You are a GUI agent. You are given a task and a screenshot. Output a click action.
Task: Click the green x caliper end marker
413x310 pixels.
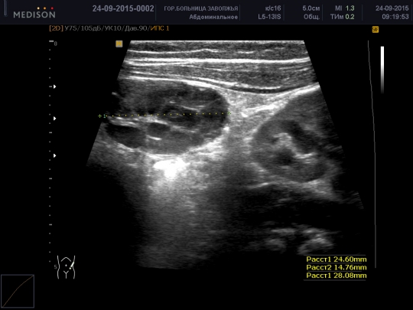(229, 113)
